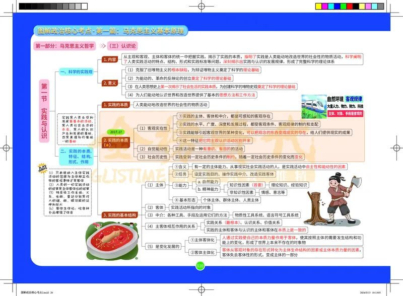
Task: Click the double chevron after 马克思主义哲学
Action: tap(102, 46)
